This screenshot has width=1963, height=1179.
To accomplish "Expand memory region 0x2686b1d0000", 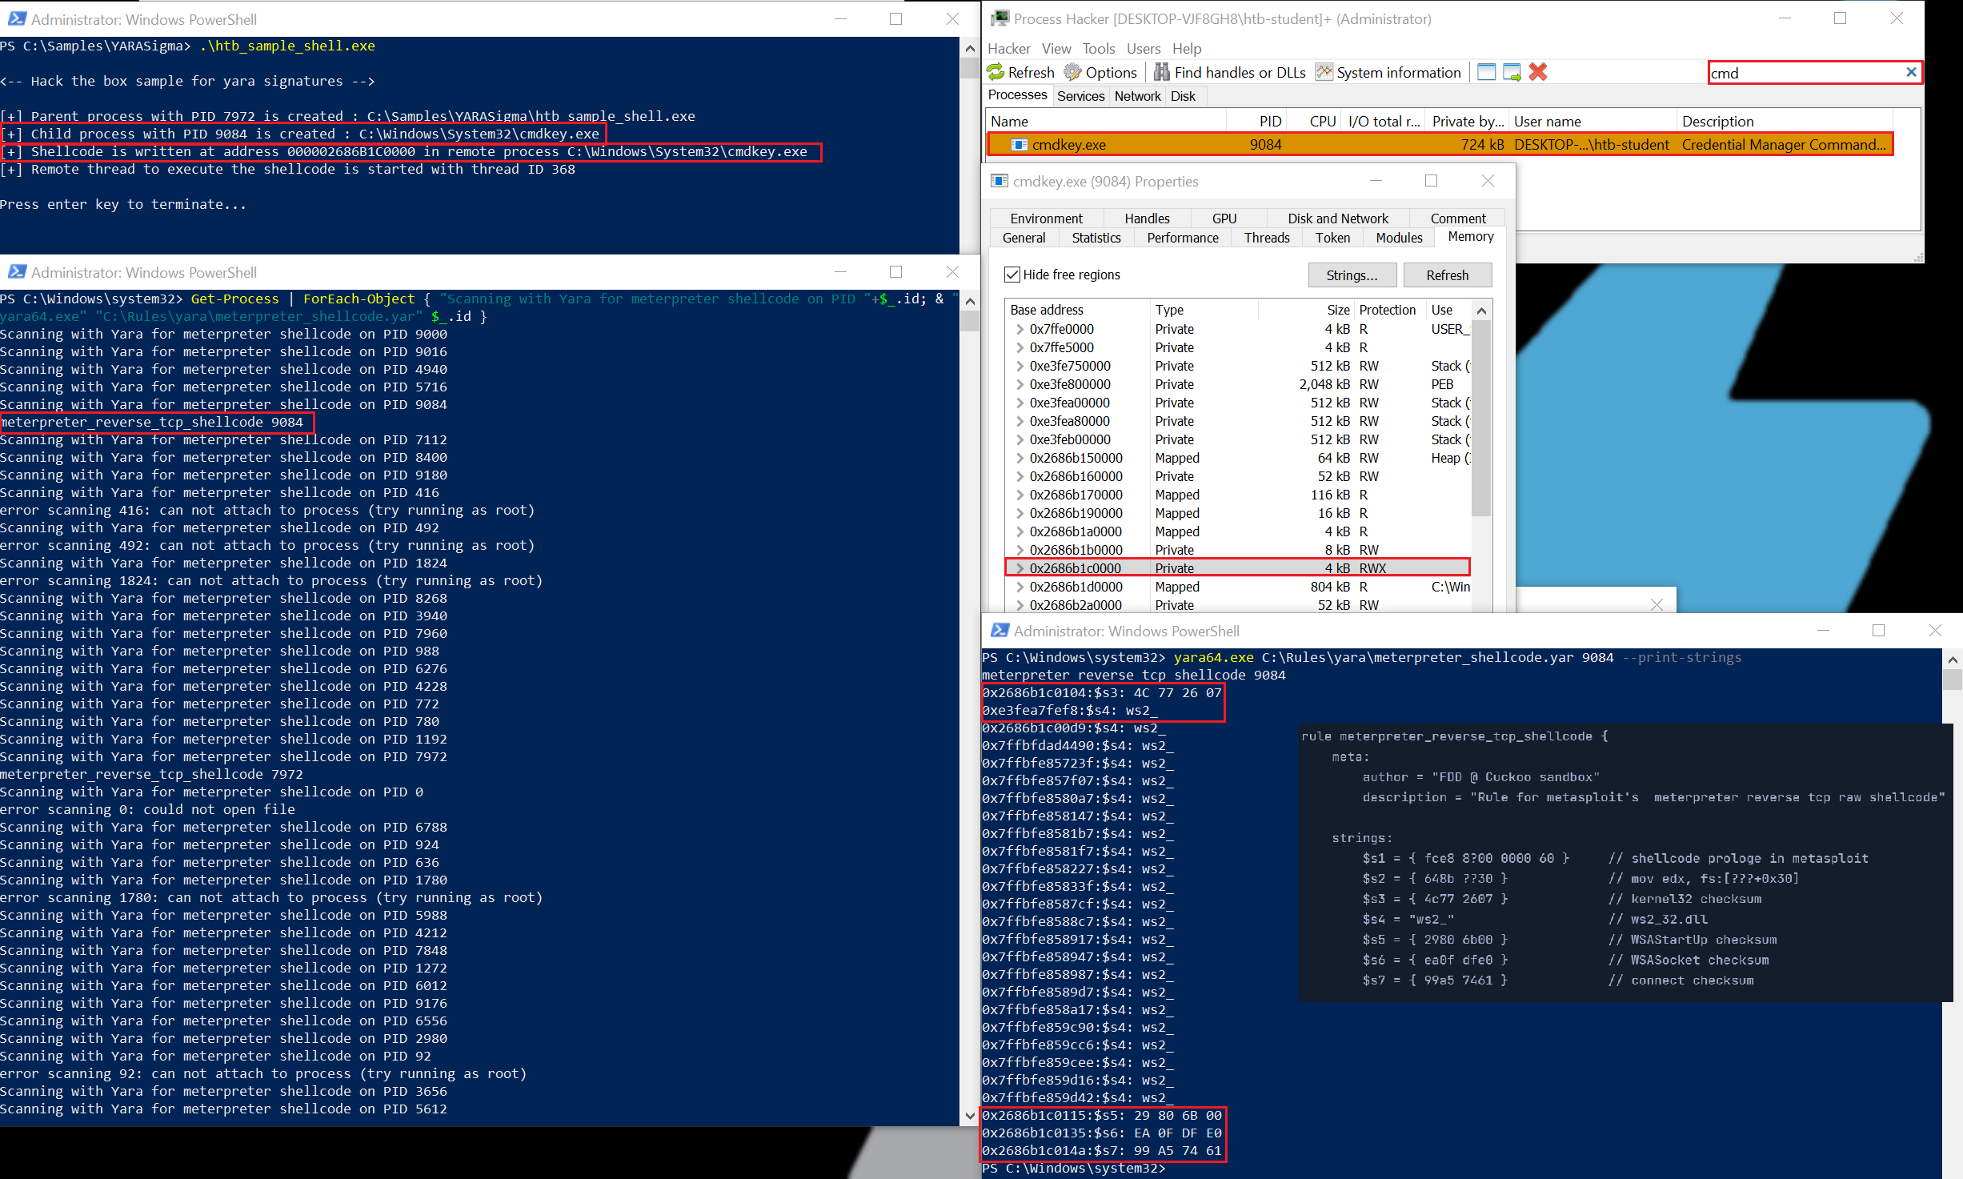I will click(x=1020, y=587).
